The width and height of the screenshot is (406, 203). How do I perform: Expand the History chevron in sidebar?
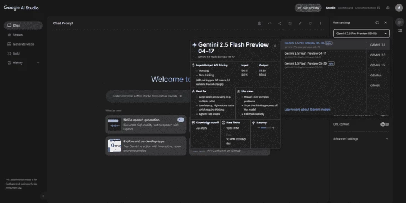coord(38,63)
